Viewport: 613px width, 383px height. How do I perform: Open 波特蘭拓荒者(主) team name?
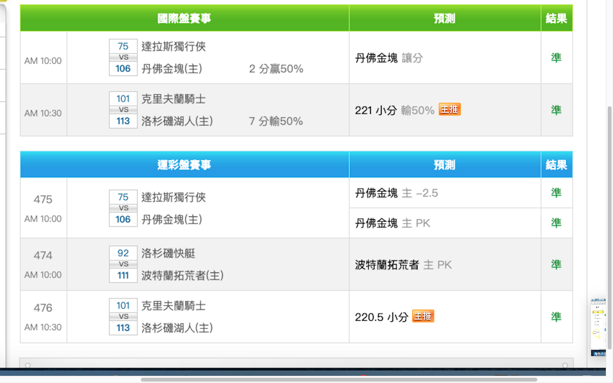(x=182, y=276)
